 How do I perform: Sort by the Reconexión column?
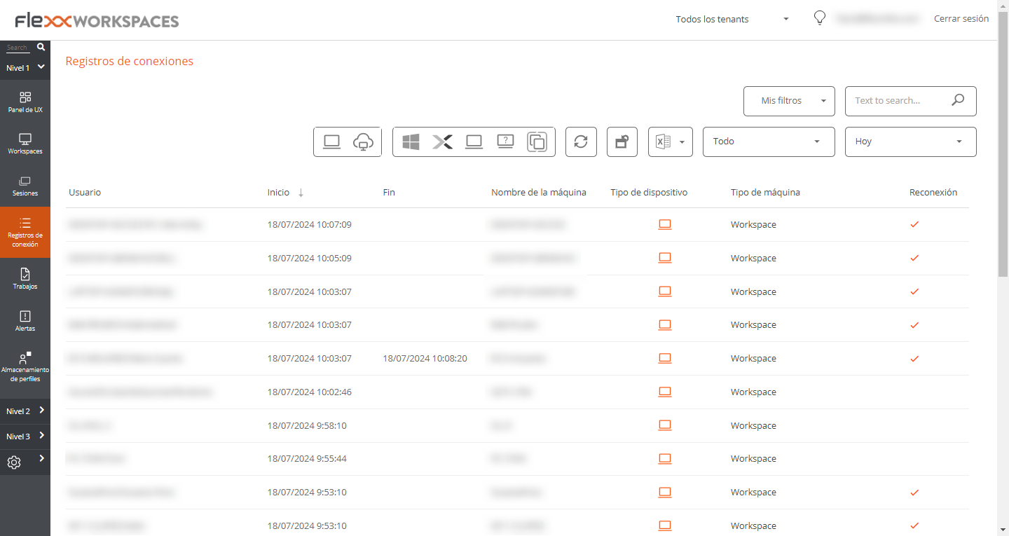933,192
